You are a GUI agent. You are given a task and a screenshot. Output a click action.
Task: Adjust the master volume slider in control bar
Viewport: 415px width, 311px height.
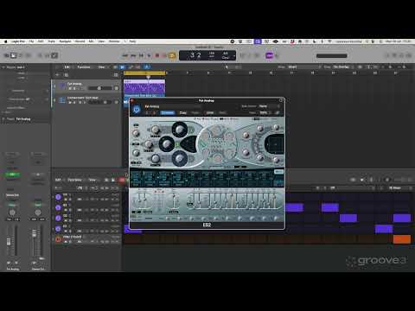pyautogui.click(x=331, y=55)
